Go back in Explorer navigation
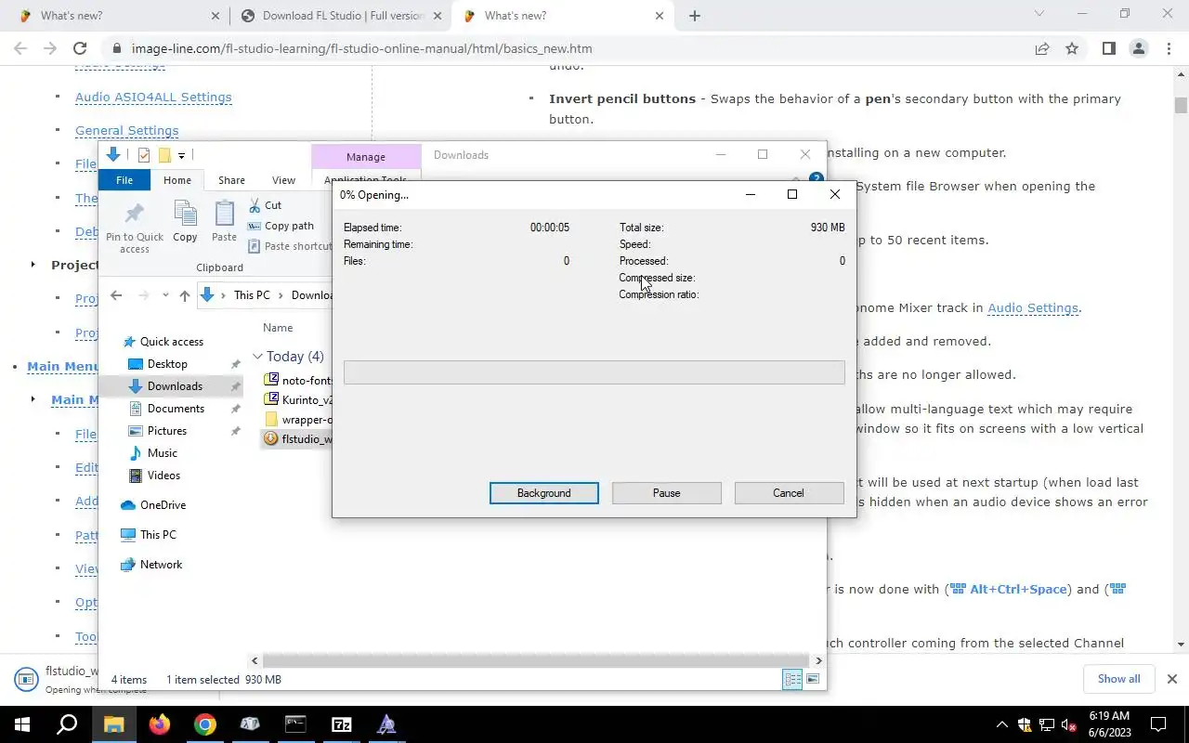The image size is (1189, 743). [116, 295]
